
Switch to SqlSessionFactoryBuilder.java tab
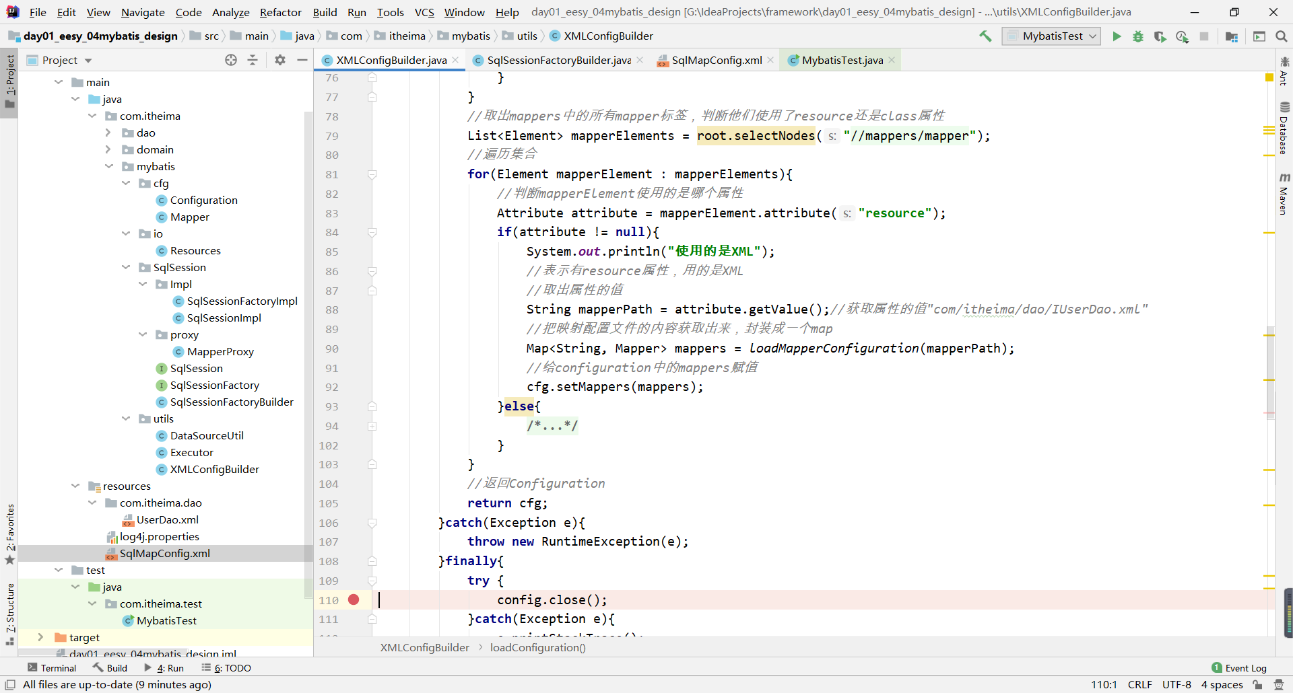(559, 60)
